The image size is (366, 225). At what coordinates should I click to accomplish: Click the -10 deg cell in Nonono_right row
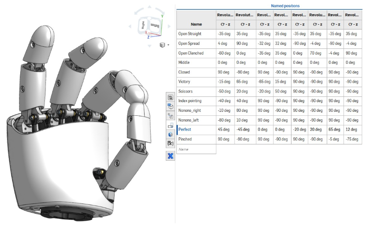225,110
